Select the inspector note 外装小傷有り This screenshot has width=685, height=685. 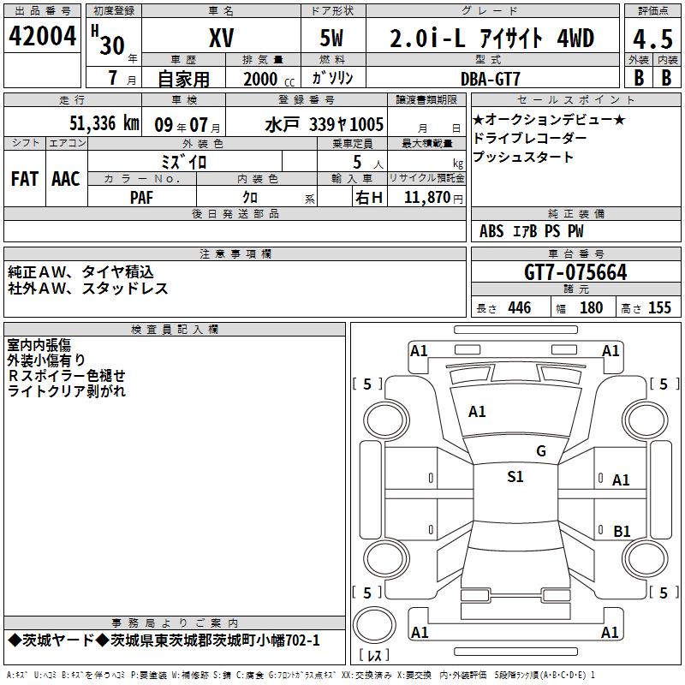tap(46, 360)
